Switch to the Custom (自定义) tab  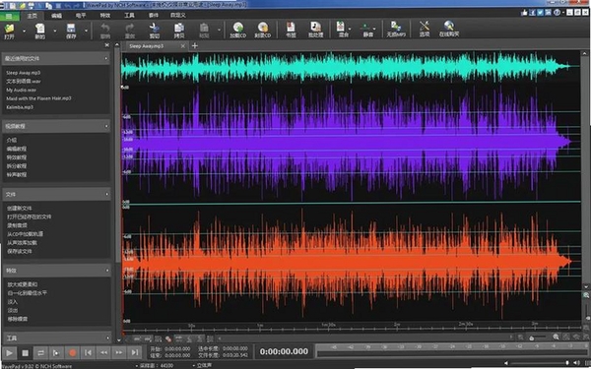tap(178, 16)
